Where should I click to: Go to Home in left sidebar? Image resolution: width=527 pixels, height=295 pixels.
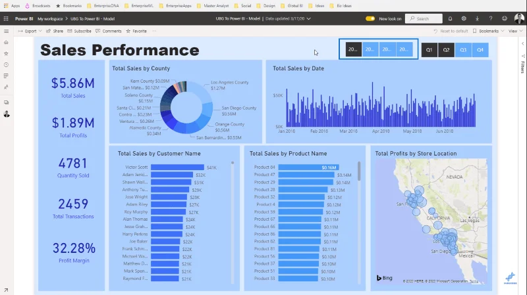[6, 43]
